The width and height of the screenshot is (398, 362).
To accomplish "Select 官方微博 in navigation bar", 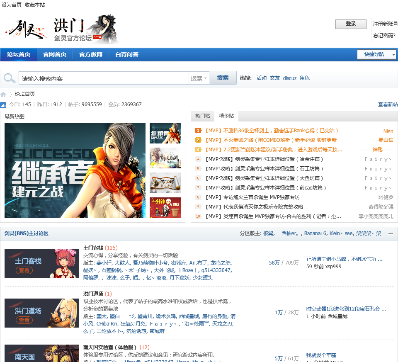I will 91,54.
